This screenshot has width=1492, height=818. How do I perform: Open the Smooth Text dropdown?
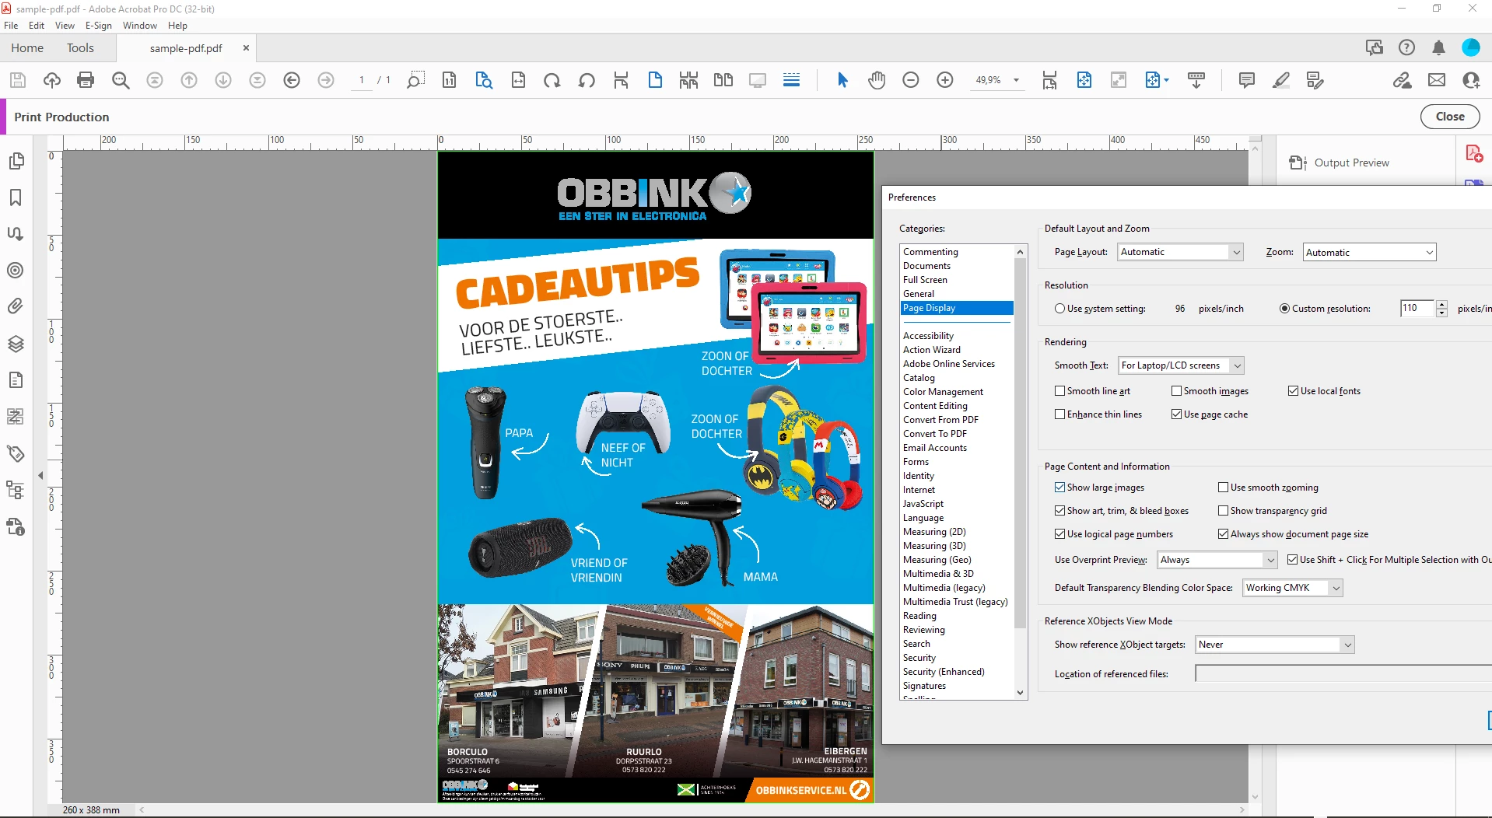[1181, 365]
